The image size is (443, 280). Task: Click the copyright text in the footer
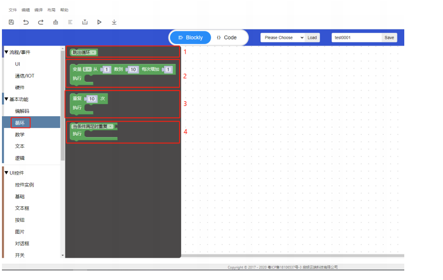283,267
